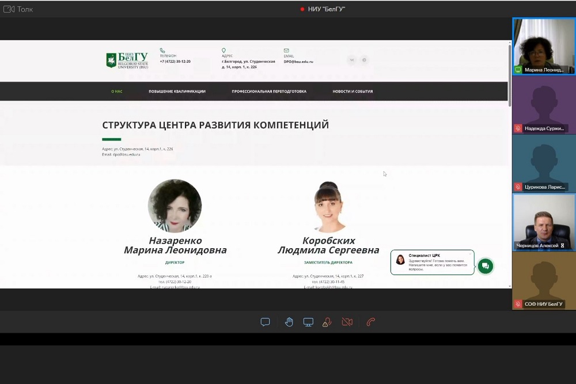Open the green website chat widget button
Viewport: 576px width, 384px height.
(485, 265)
